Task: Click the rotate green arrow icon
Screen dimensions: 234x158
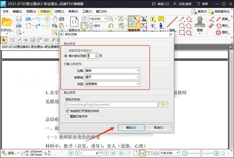Action: [110, 26]
